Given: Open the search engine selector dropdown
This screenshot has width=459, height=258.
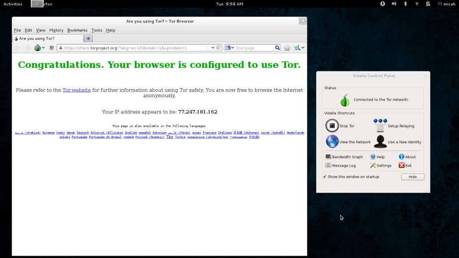Looking at the screenshot, I should pyautogui.click(x=230, y=47).
